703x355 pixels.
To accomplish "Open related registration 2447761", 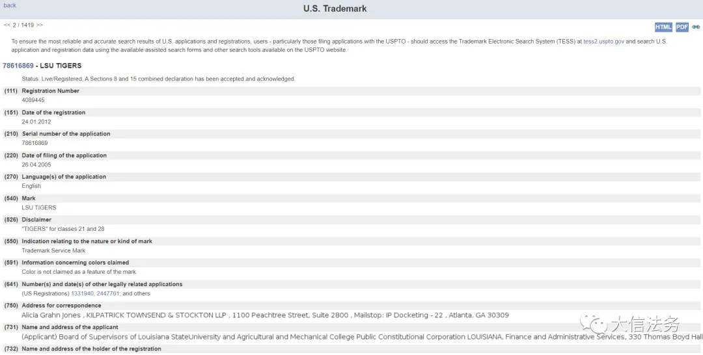I will (108, 294).
